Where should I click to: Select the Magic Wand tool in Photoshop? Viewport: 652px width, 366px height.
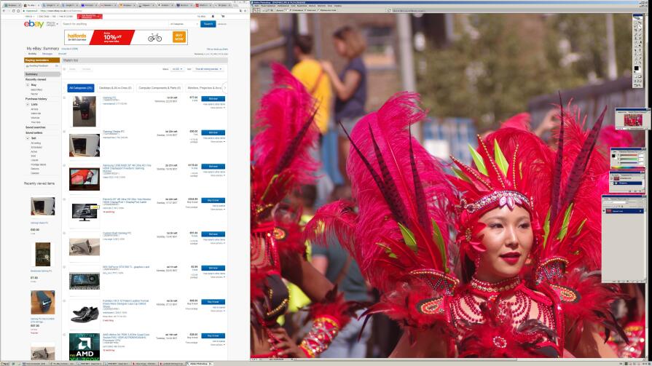tap(640, 26)
